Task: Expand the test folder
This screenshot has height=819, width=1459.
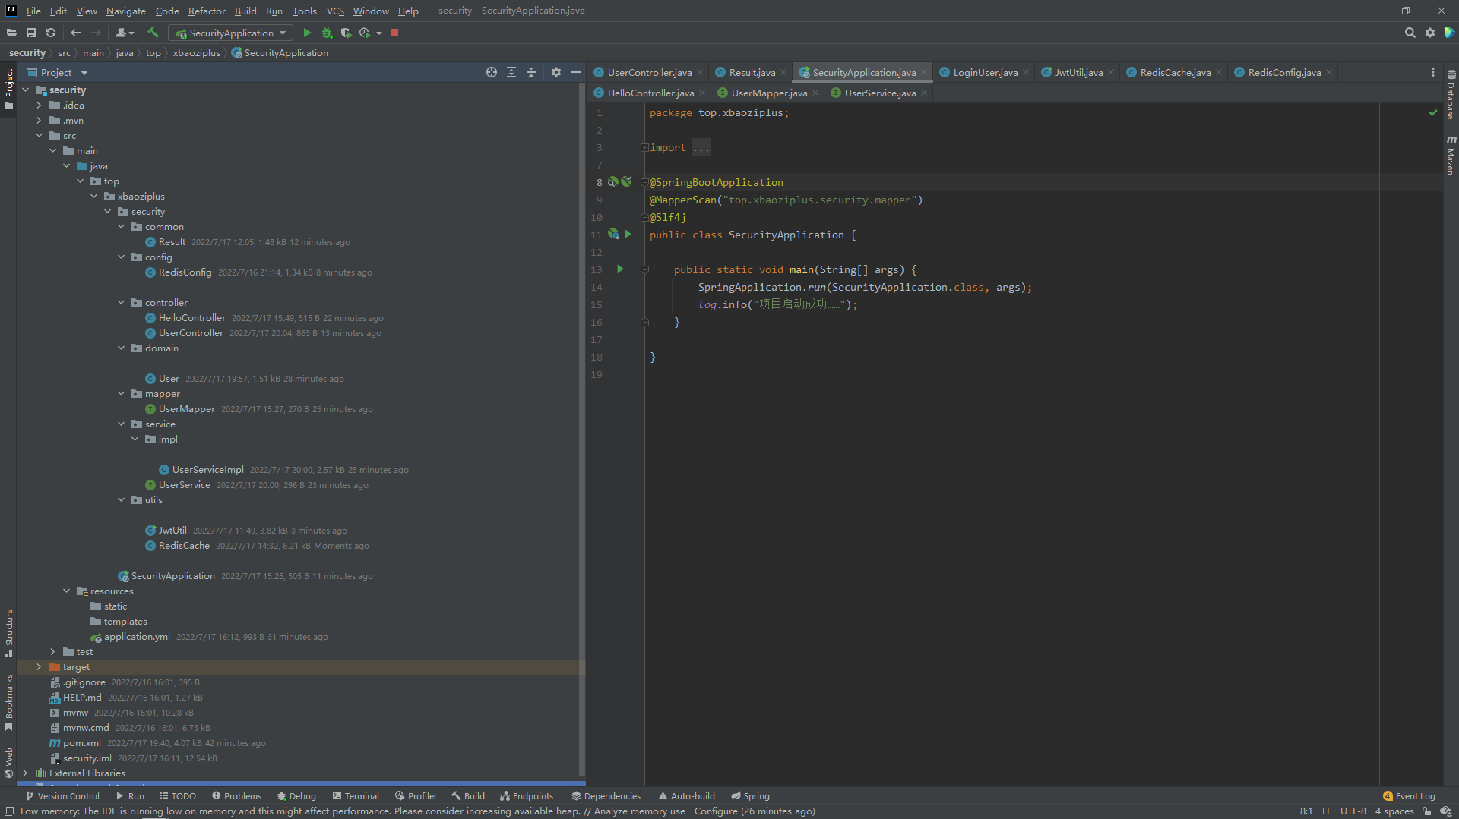Action: coord(52,652)
